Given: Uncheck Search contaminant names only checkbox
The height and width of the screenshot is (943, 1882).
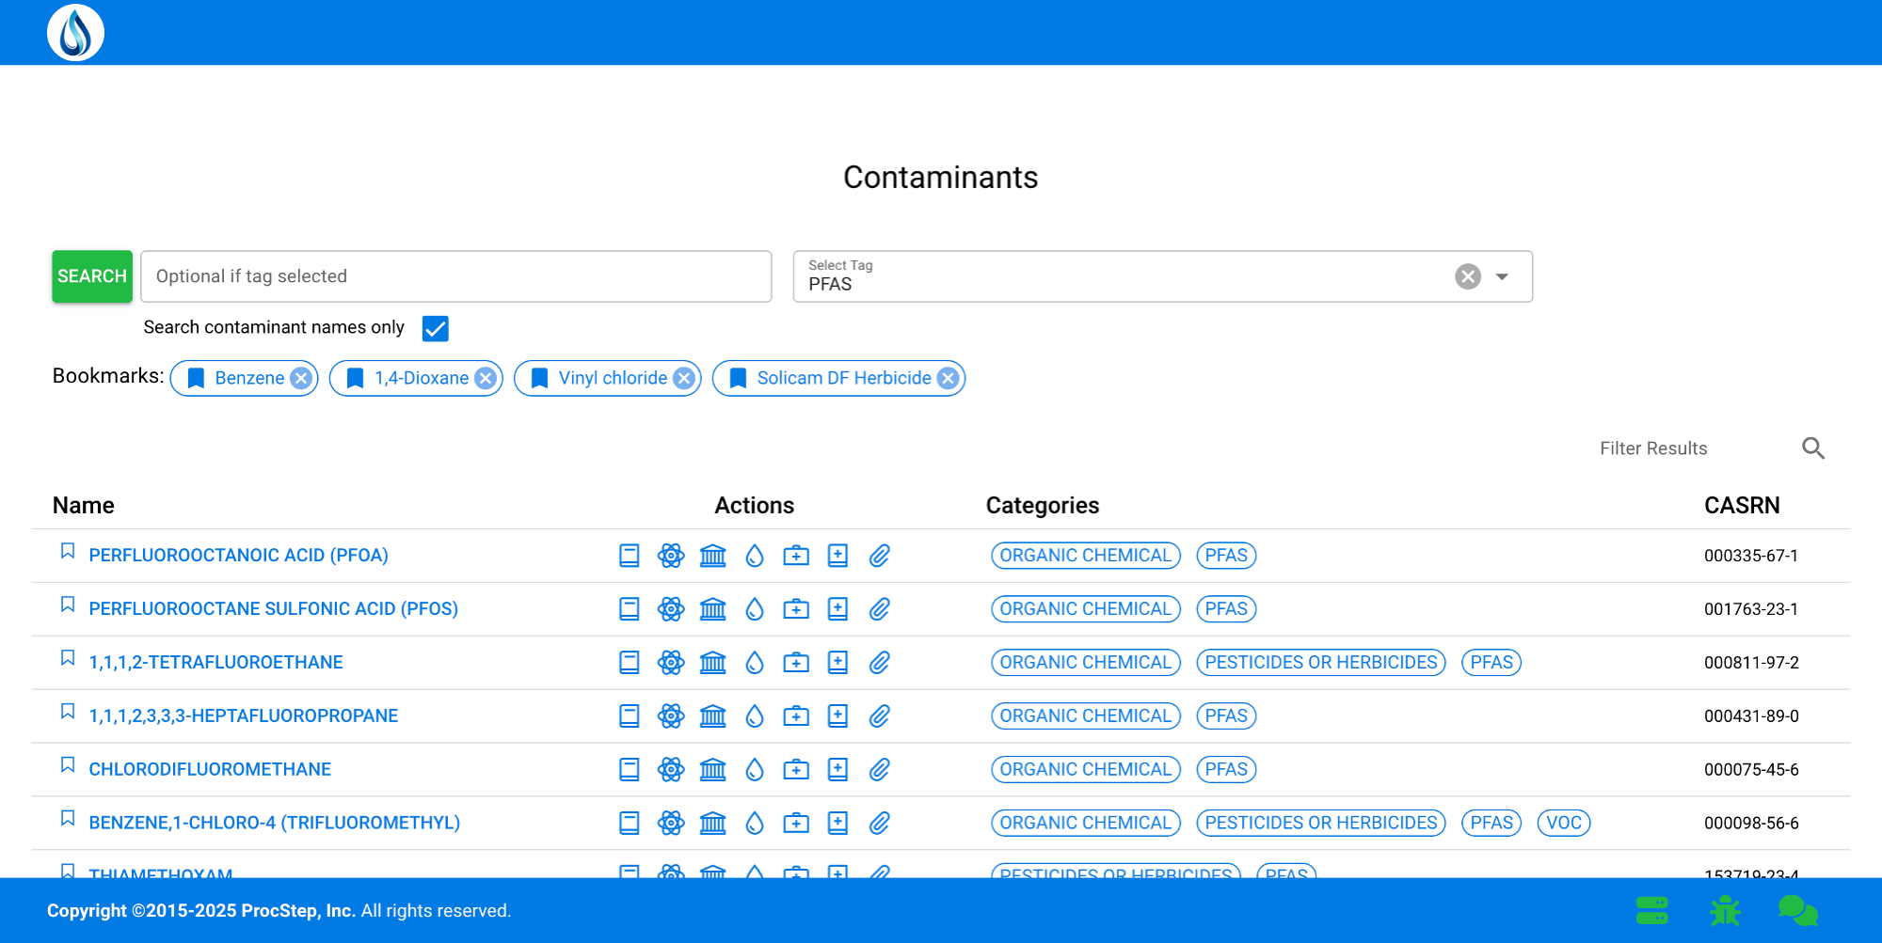Looking at the screenshot, I should (x=436, y=328).
